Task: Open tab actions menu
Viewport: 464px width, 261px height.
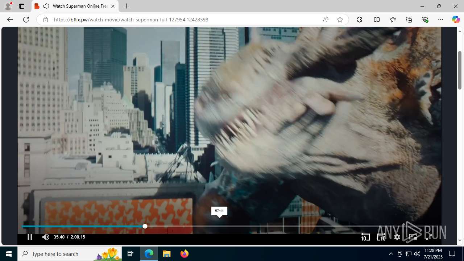Action: point(22,6)
